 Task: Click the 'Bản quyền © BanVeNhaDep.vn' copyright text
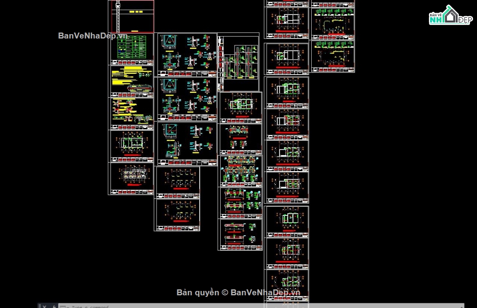(x=238, y=293)
